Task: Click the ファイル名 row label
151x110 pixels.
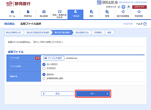Action: click(15, 58)
